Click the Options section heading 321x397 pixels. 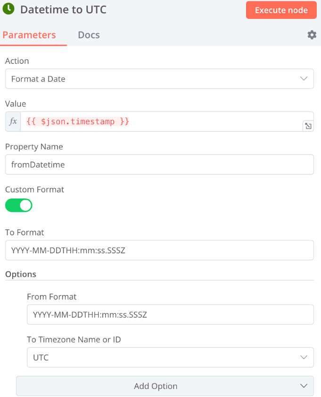21,274
